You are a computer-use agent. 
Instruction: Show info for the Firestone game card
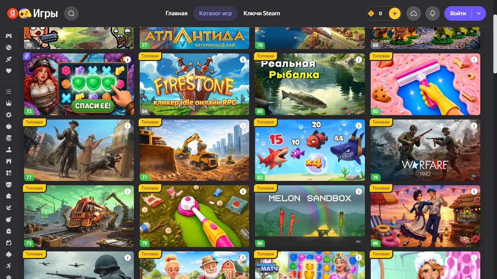click(243, 60)
